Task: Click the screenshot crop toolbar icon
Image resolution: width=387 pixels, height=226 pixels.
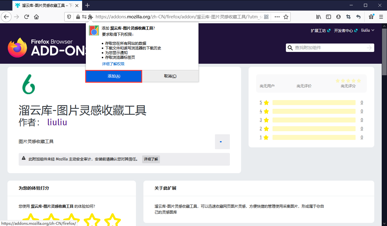Action: coord(348,17)
